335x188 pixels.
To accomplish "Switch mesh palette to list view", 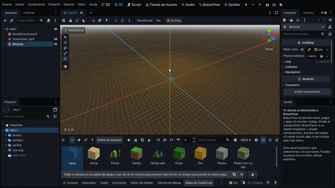I will pos(270,140).
